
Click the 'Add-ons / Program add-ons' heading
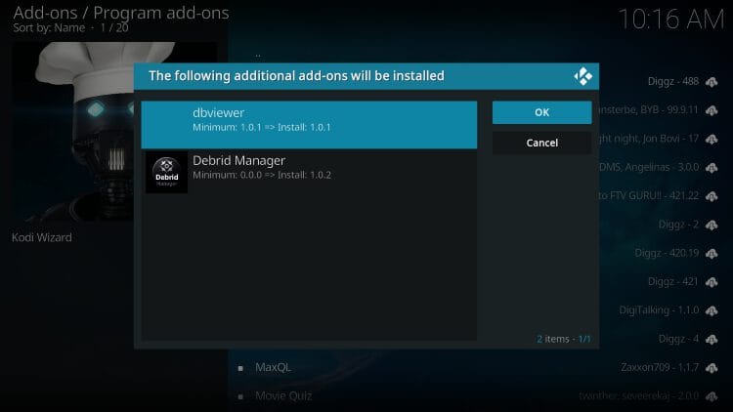tap(121, 13)
